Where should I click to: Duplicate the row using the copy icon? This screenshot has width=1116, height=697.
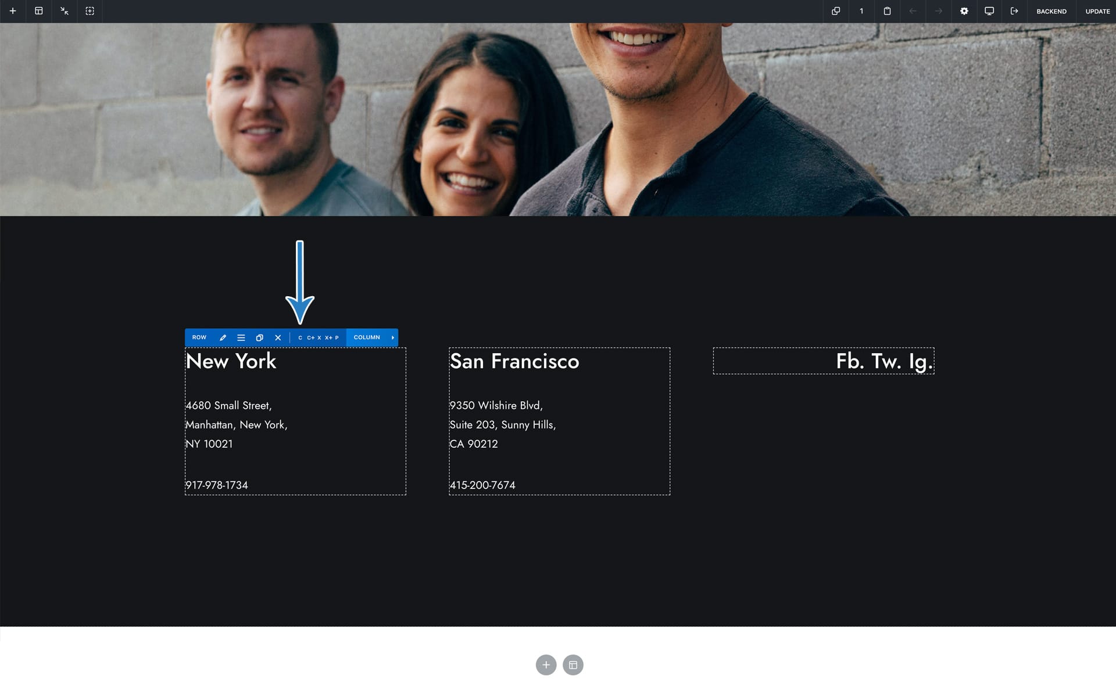click(x=260, y=337)
